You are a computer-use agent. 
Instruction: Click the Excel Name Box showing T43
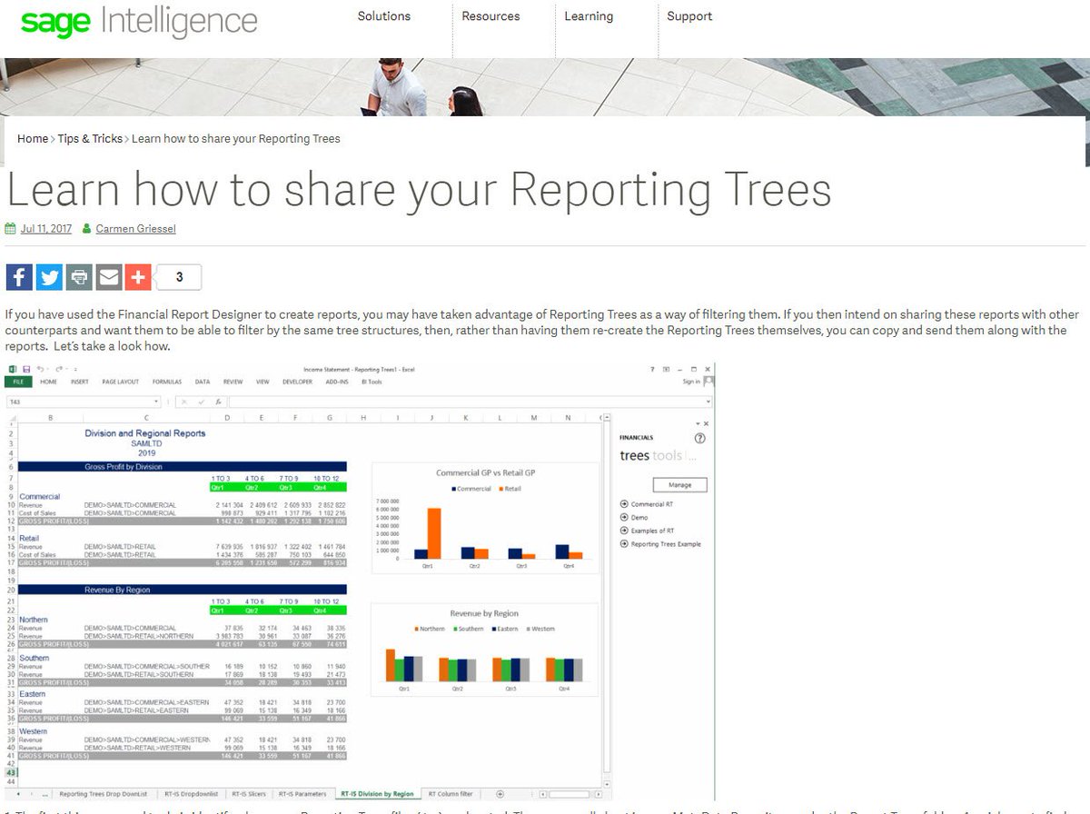(84, 402)
